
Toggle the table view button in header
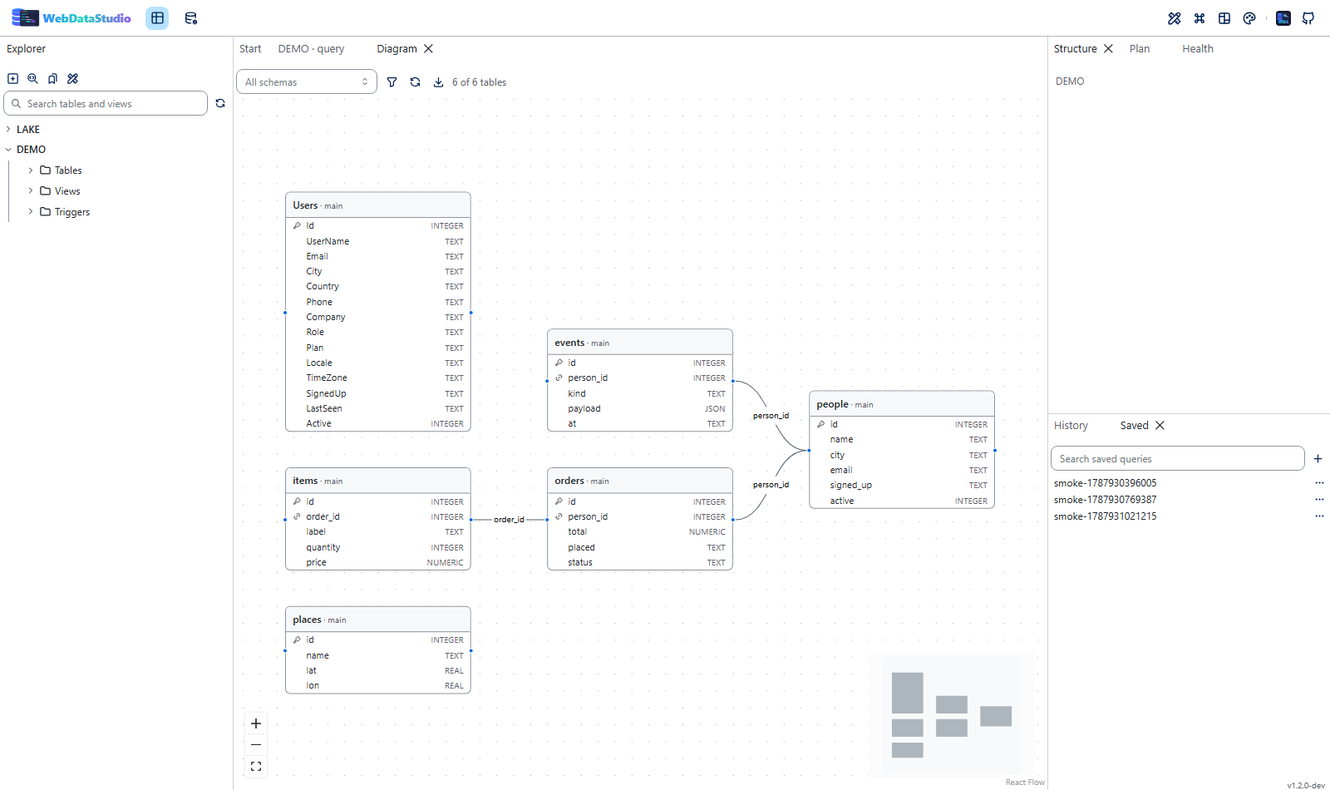pos(157,18)
